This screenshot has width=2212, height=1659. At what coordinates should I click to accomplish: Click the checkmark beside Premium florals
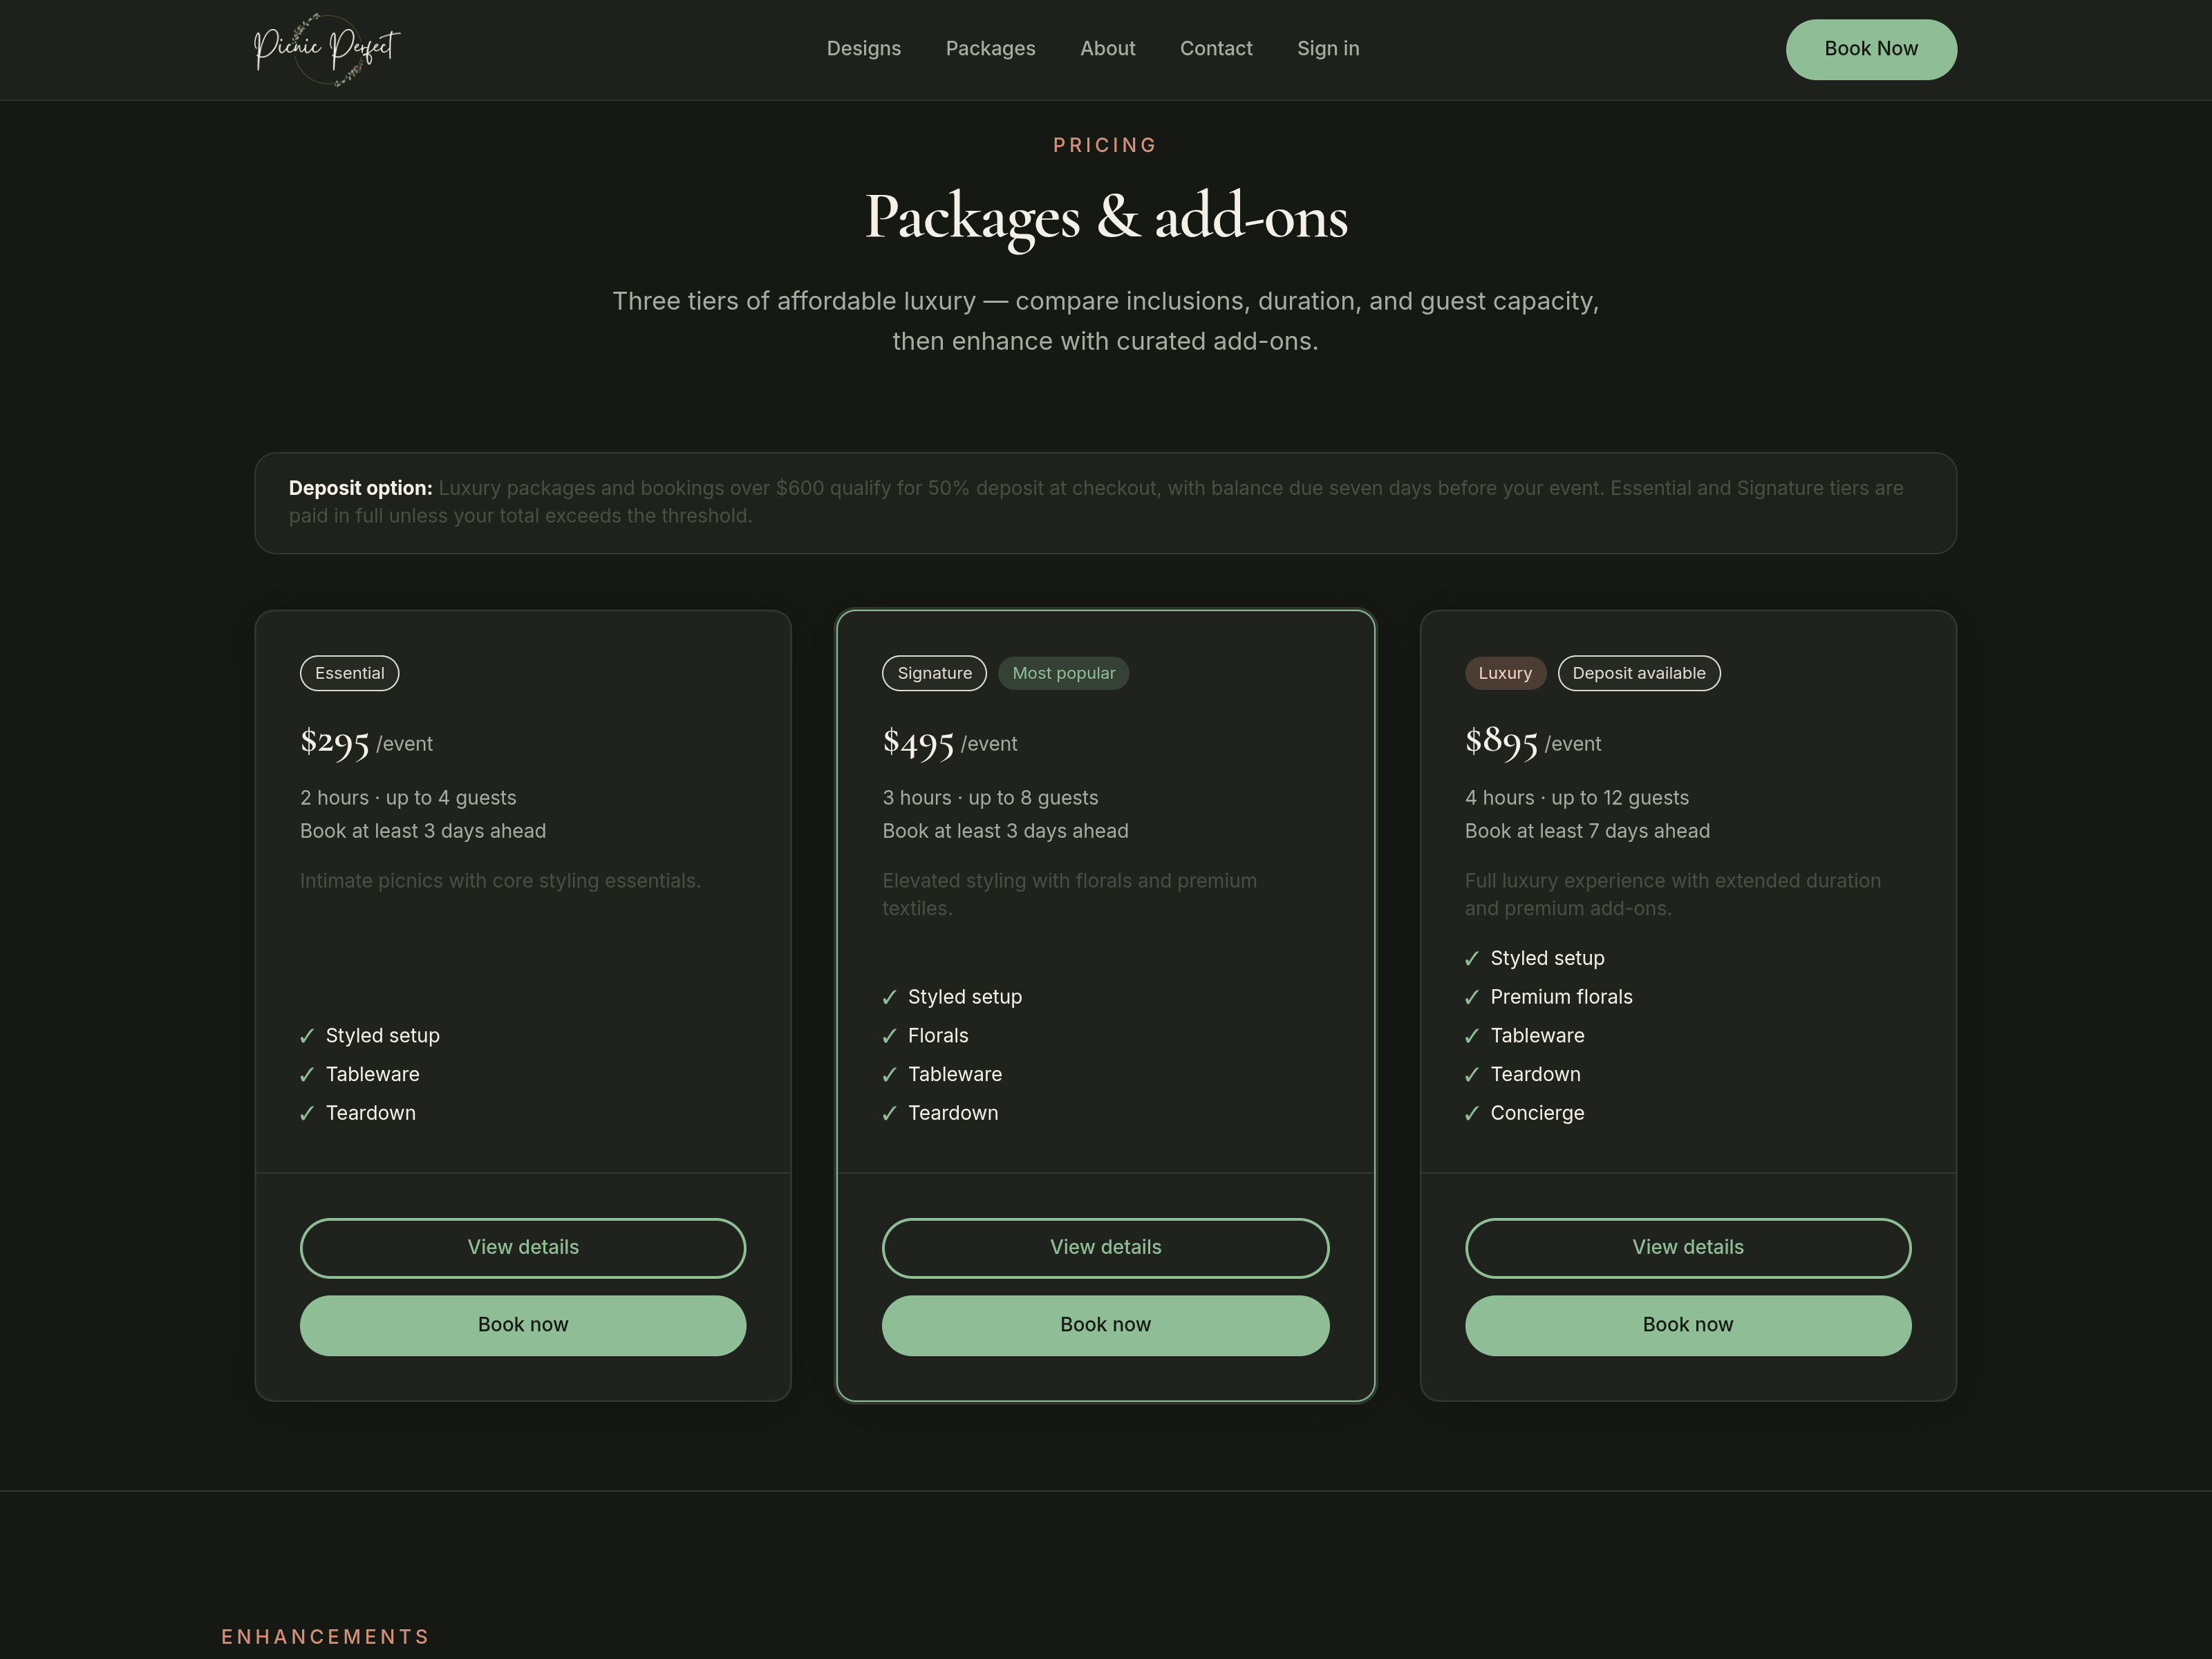click(1471, 997)
